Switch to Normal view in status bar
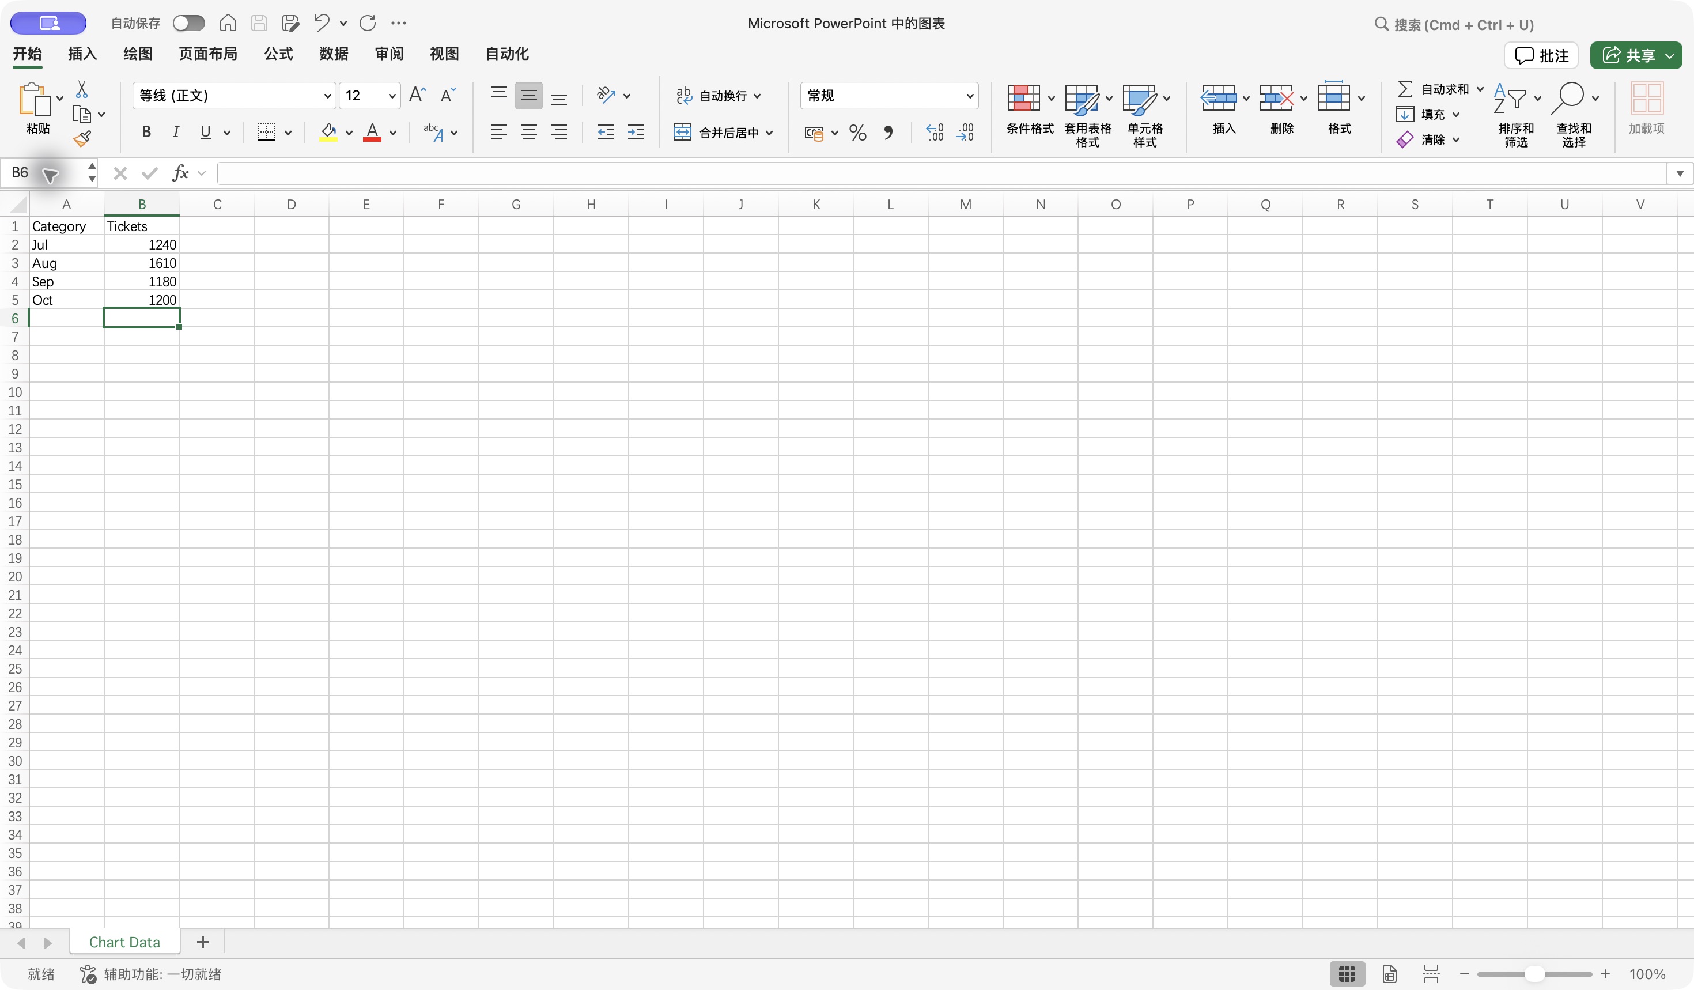 coord(1347,973)
